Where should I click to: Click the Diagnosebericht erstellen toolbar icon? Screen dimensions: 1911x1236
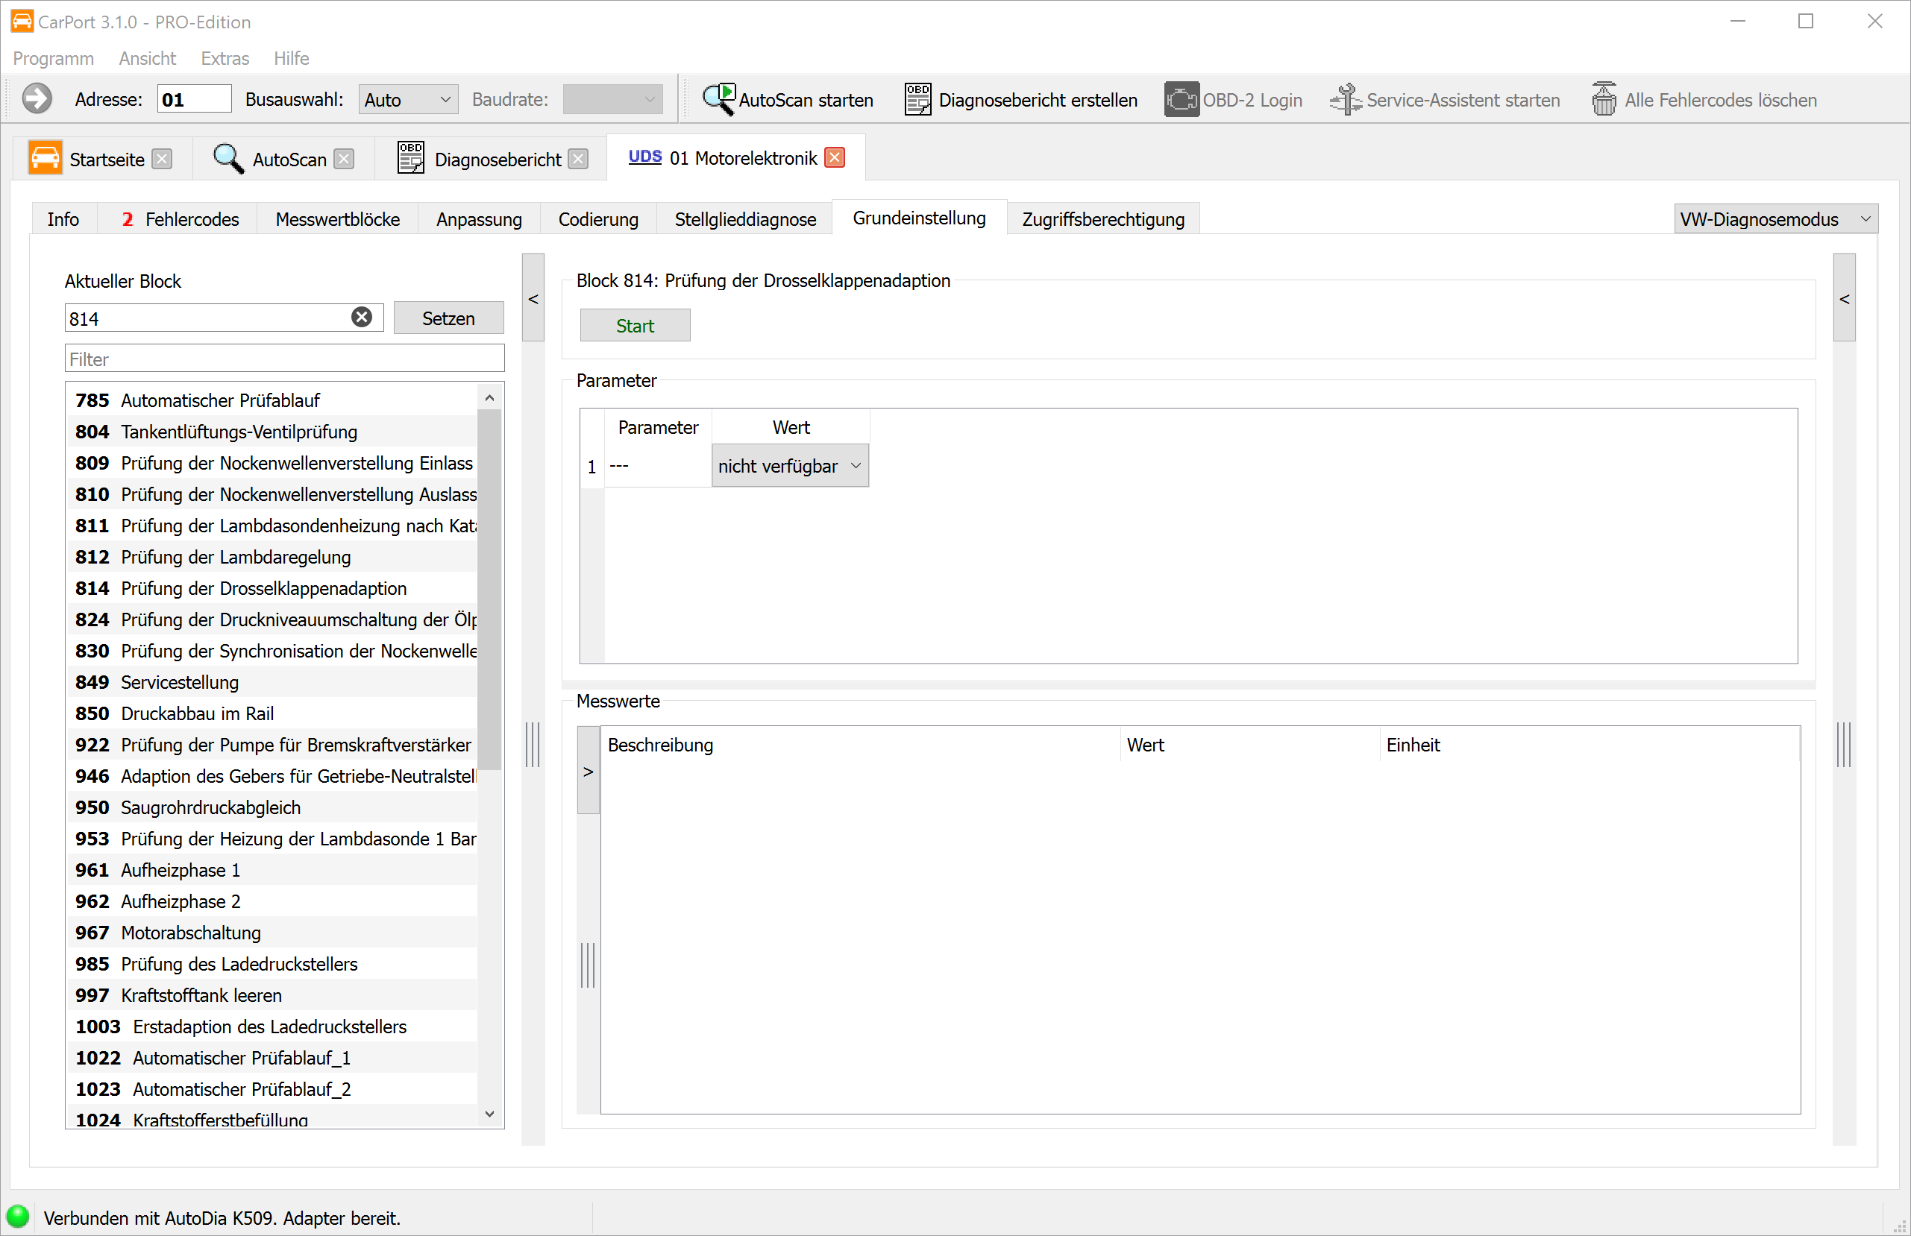click(x=917, y=100)
